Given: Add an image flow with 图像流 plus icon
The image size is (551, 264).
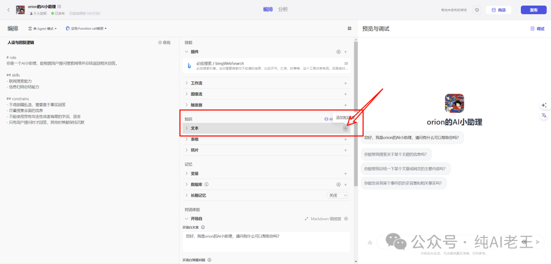Looking at the screenshot, I should pyautogui.click(x=345, y=94).
